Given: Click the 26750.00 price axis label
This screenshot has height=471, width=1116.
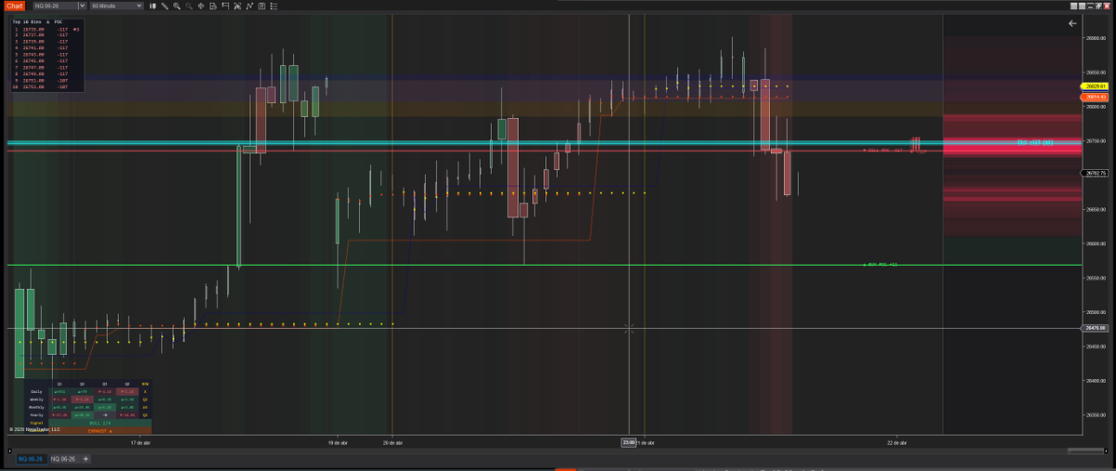Looking at the screenshot, I should 1095,141.
